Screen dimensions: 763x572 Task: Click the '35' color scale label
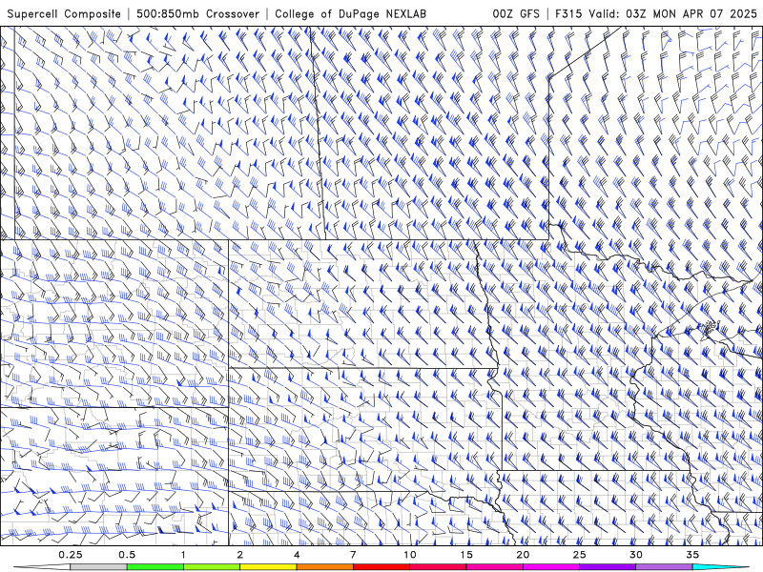692,555
